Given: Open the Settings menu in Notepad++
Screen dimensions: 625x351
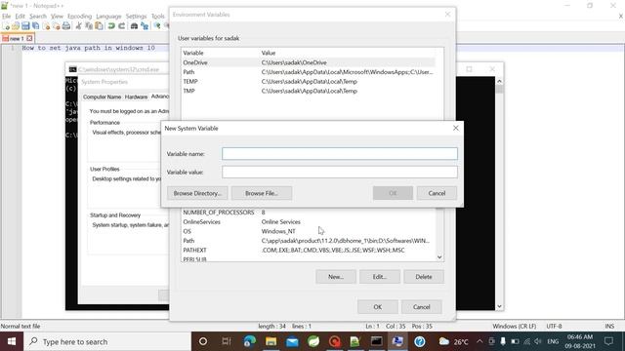Looking at the screenshot, I should [136, 17].
